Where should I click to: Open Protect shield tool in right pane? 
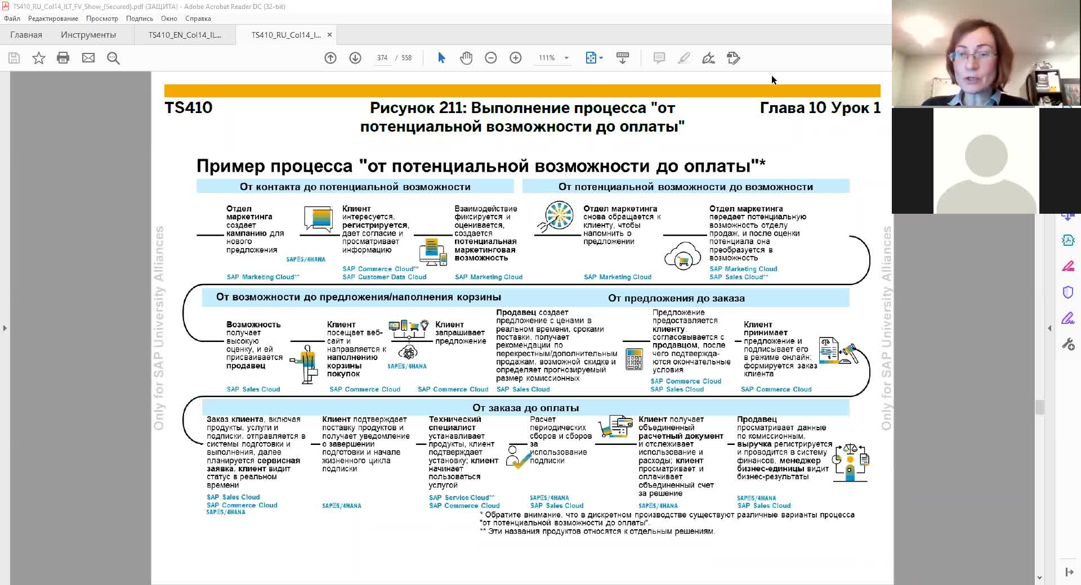1068,292
